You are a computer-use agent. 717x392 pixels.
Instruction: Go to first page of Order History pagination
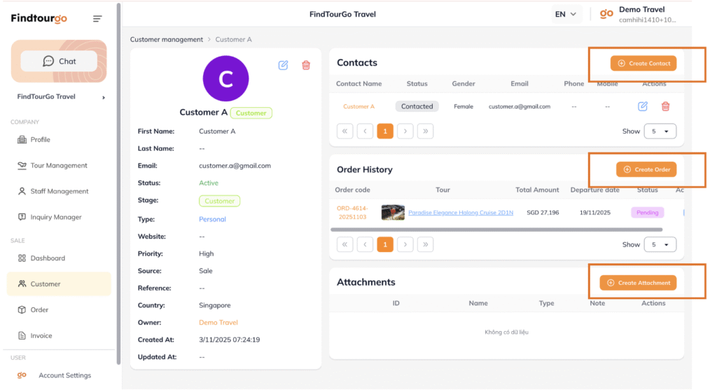click(344, 244)
